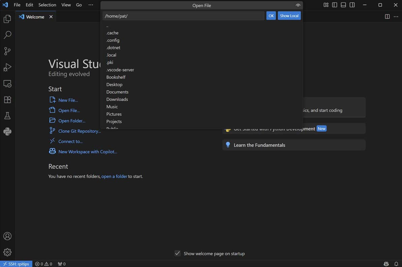Toggle the split editor layout icon top right
Screen dimensions: 402x267
tap(387, 16)
